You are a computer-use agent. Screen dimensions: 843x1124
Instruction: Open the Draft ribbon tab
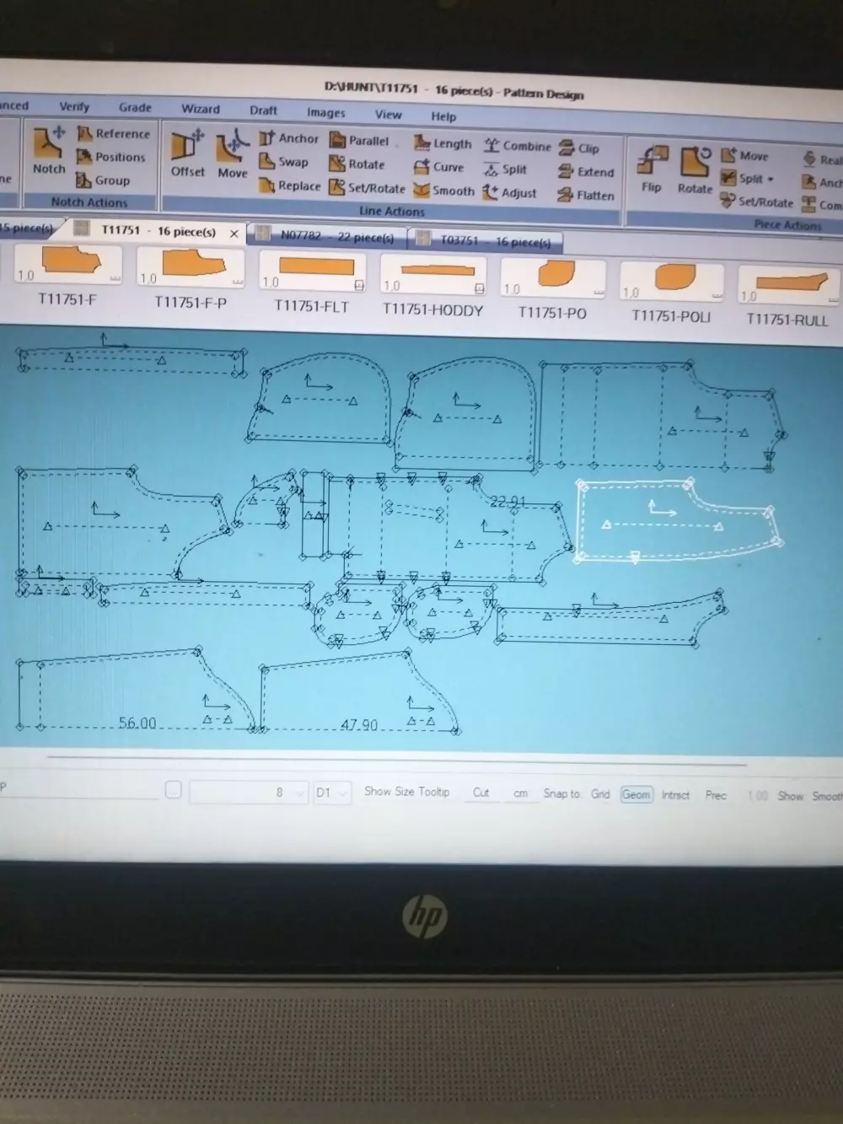pyautogui.click(x=263, y=110)
